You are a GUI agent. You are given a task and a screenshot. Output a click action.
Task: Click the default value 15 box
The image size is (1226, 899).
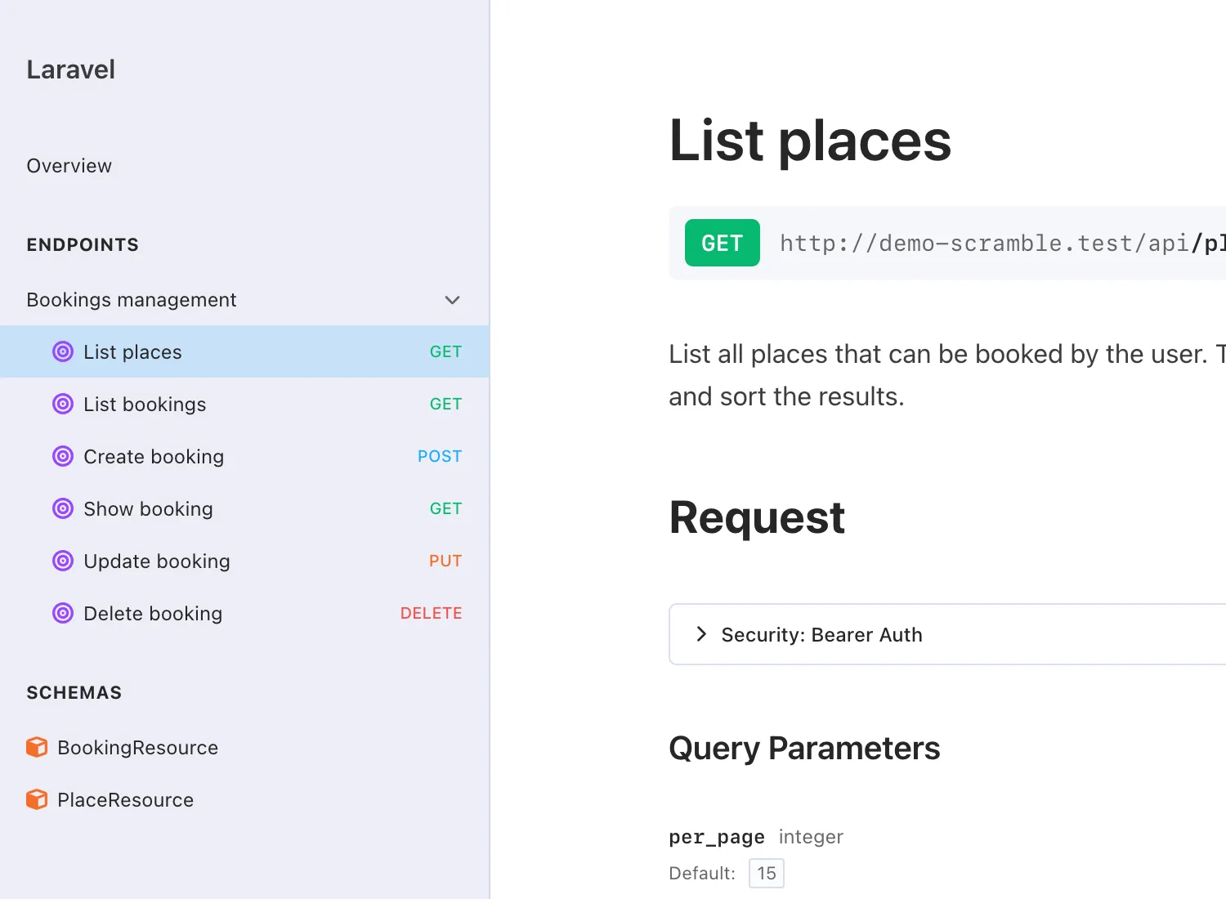(767, 873)
